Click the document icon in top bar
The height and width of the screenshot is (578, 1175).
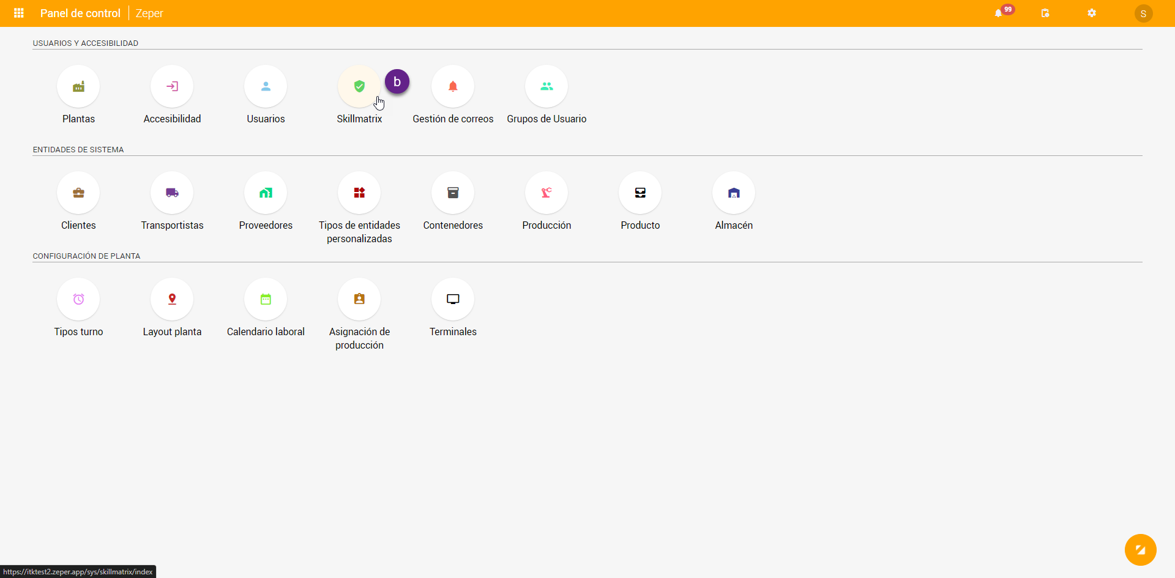coord(1045,13)
